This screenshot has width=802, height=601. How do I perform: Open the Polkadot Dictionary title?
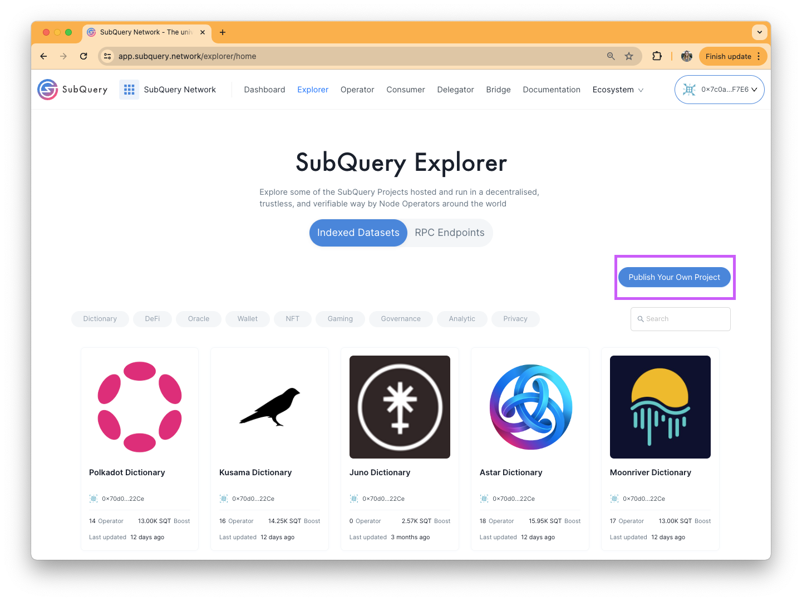[x=127, y=472]
